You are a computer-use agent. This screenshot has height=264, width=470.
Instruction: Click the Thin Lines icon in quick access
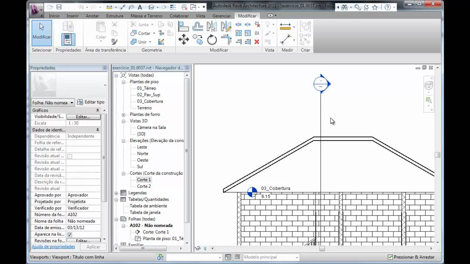tap(173, 7)
